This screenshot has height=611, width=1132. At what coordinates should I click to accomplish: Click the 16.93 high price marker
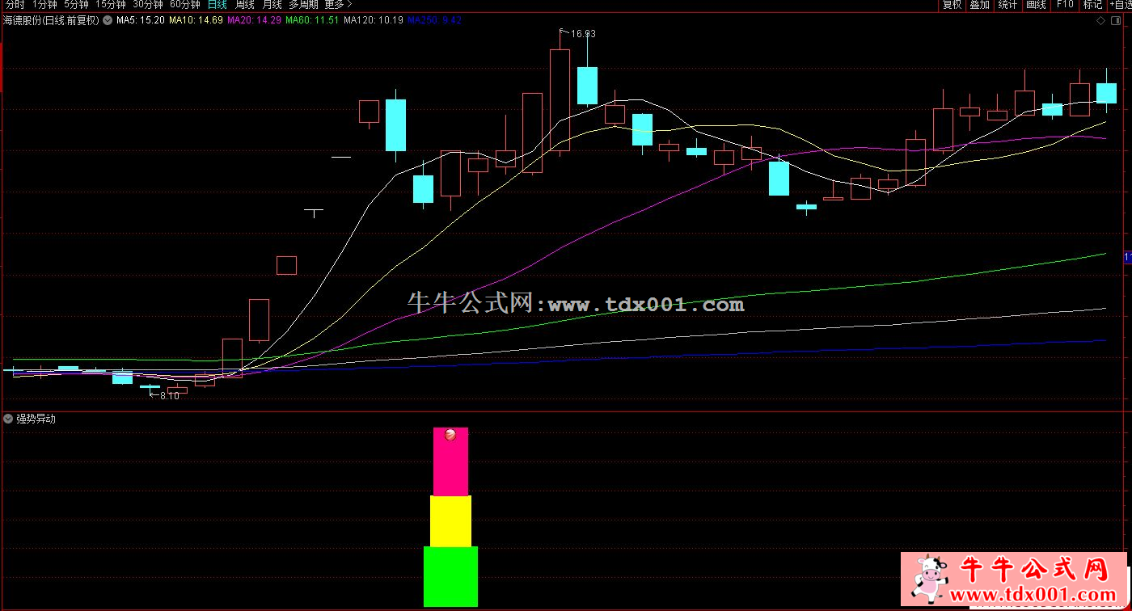(578, 34)
